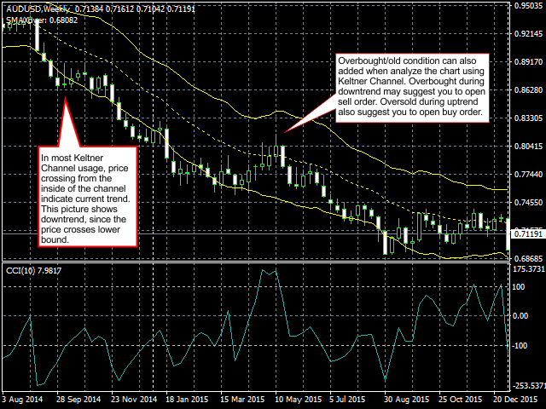This screenshot has width=546, height=409.
Task: Click the -253.5371 CCI scale minimum
Action: coord(529,386)
